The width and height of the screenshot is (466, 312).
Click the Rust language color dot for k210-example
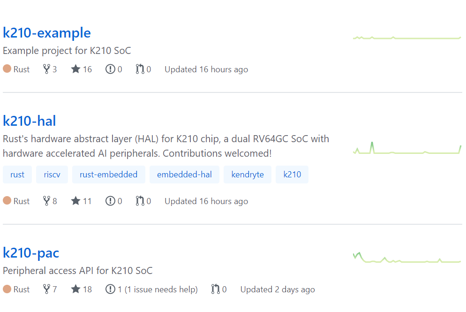point(7,69)
